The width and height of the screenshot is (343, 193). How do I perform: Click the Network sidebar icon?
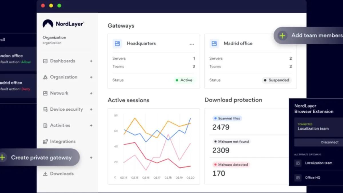(45, 93)
